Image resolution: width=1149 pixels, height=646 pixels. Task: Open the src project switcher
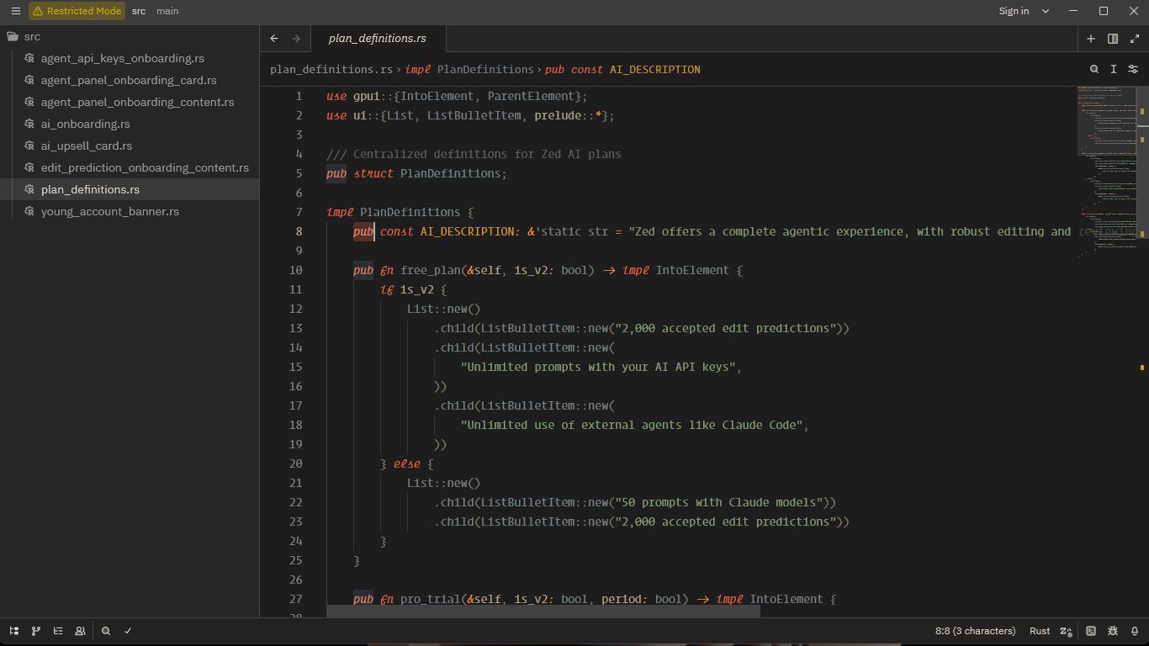click(139, 11)
